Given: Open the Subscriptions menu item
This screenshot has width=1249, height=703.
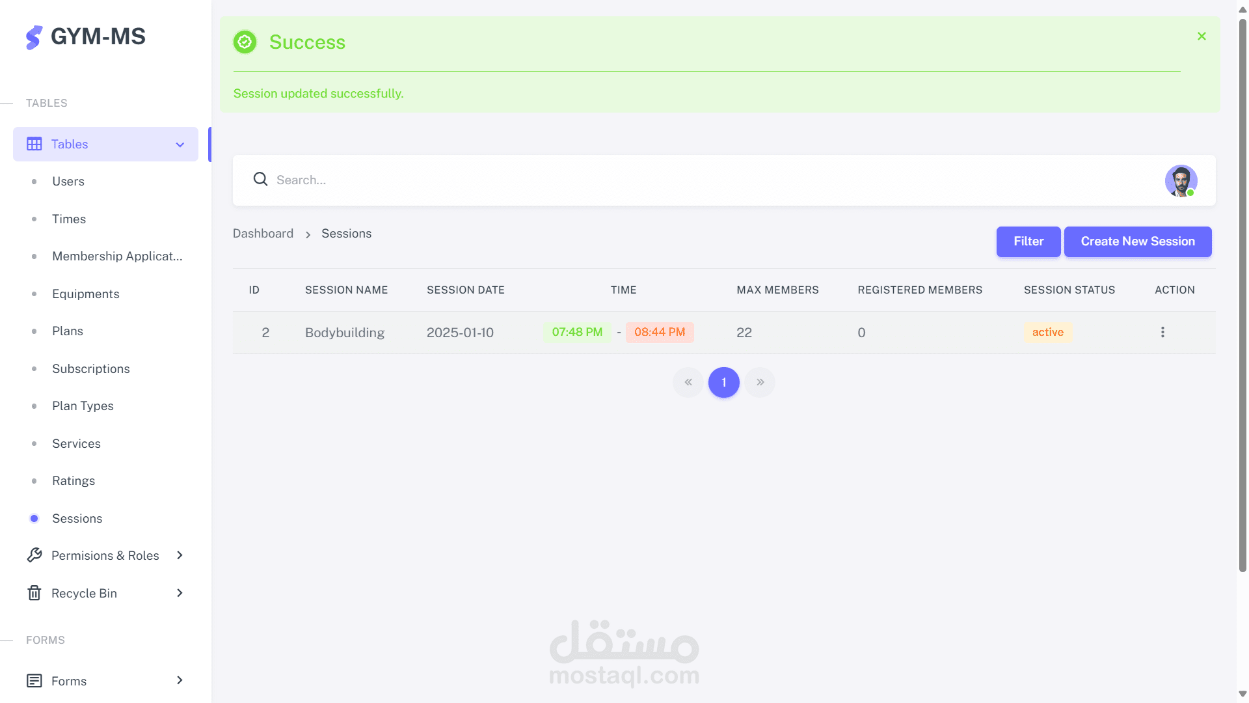Looking at the screenshot, I should coord(91,369).
